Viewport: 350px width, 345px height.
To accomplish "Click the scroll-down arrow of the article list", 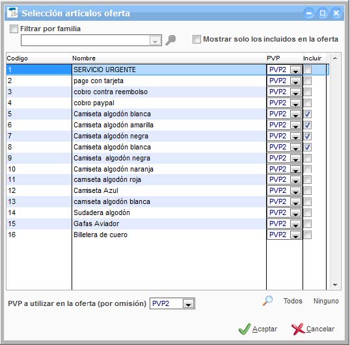I will click(335, 285).
